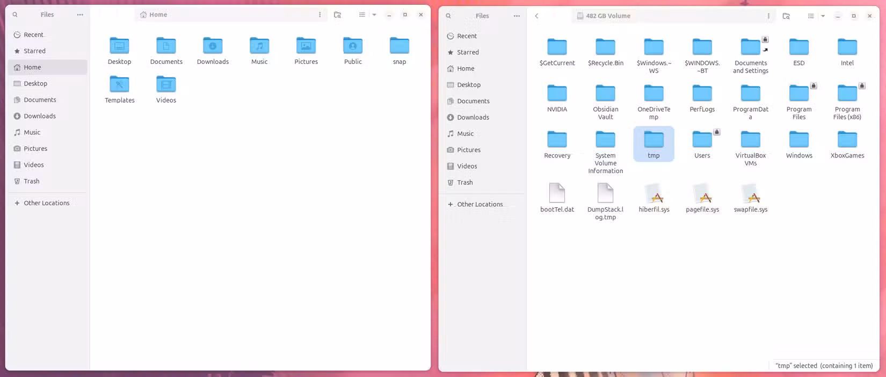Select NVIDIA folder
The width and height of the screenshot is (886, 377).
(557, 98)
